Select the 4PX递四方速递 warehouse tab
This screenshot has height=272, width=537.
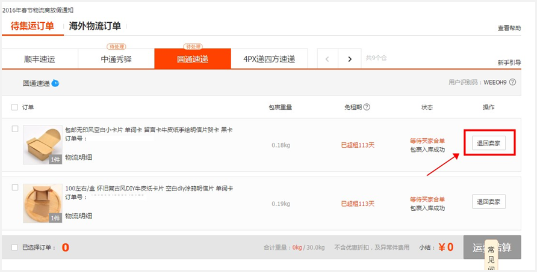[269, 59]
